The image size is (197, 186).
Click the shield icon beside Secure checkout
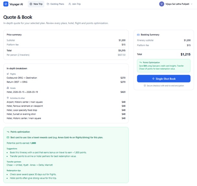click(x=145, y=86)
